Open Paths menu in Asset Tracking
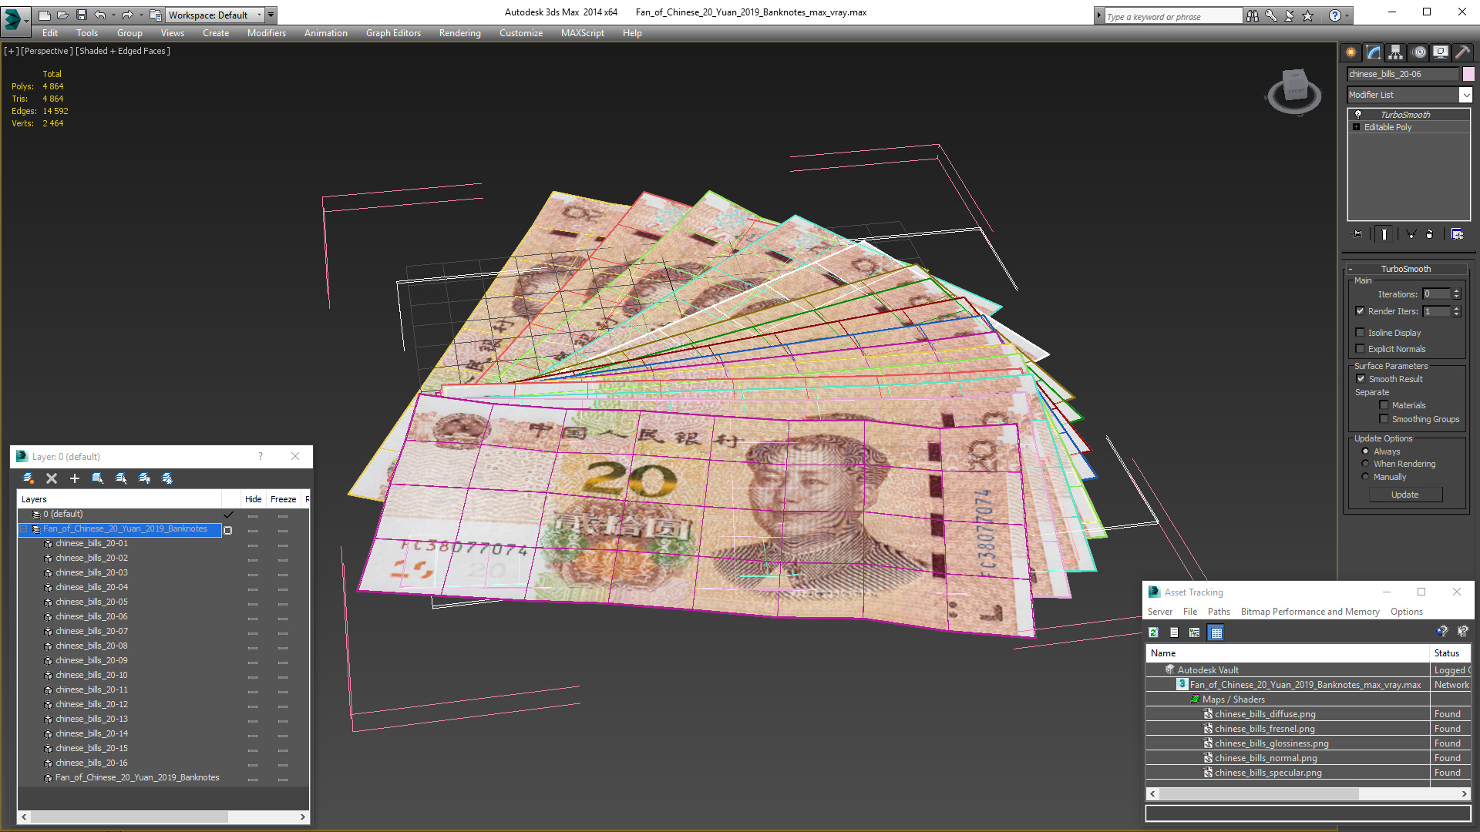 [x=1219, y=612]
